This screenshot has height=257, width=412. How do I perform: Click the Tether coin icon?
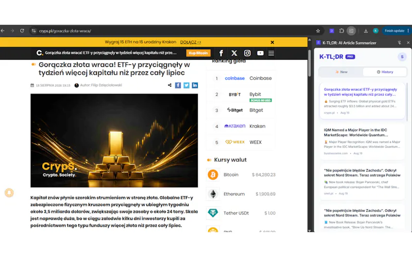pyautogui.click(x=213, y=213)
